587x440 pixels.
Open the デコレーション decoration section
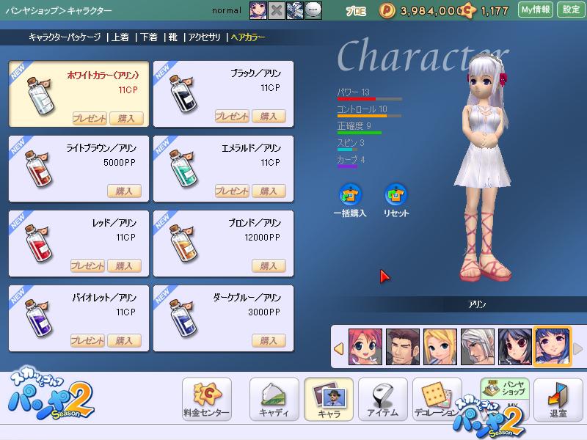[437, 399]
